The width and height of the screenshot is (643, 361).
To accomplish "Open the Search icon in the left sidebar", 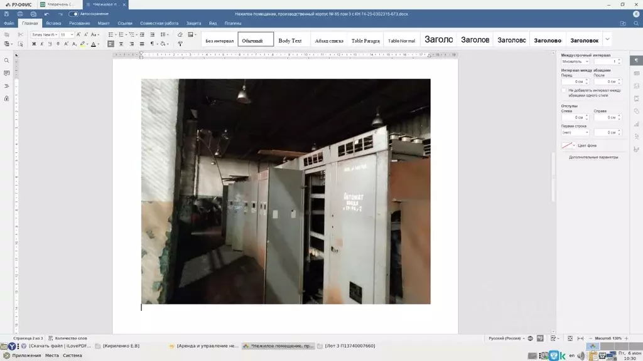I will [x=6, y=61].
